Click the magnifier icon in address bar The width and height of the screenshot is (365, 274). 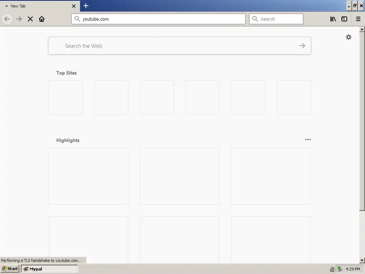click(77, 19)
